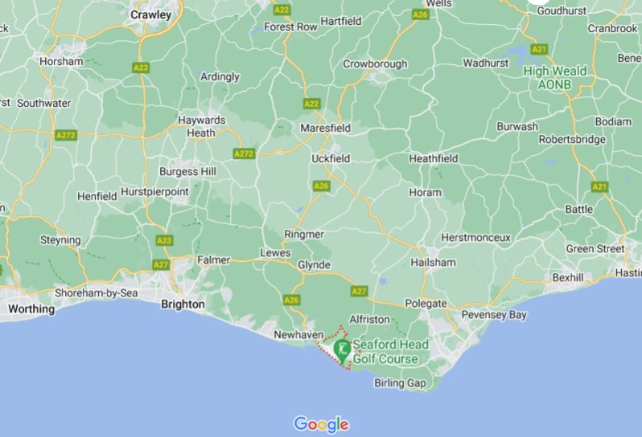
Task: Click the A22 shield near Maresfield
Action: [x=311, y=104]
